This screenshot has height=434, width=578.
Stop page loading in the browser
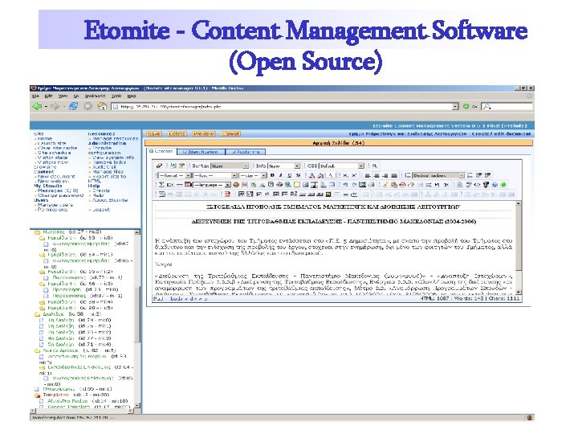pos(88,107)
